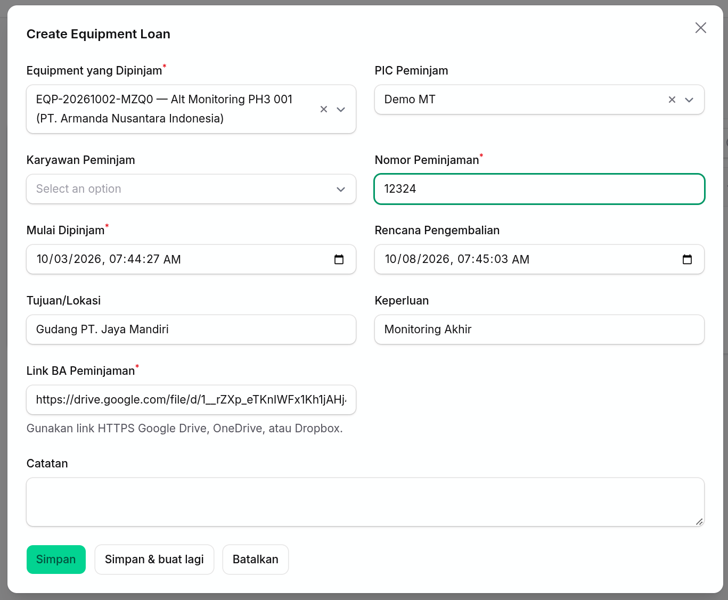Close the Create Equipment Loan dialog
Viewport: 728px width, 600px height.
tap(701, 28)
